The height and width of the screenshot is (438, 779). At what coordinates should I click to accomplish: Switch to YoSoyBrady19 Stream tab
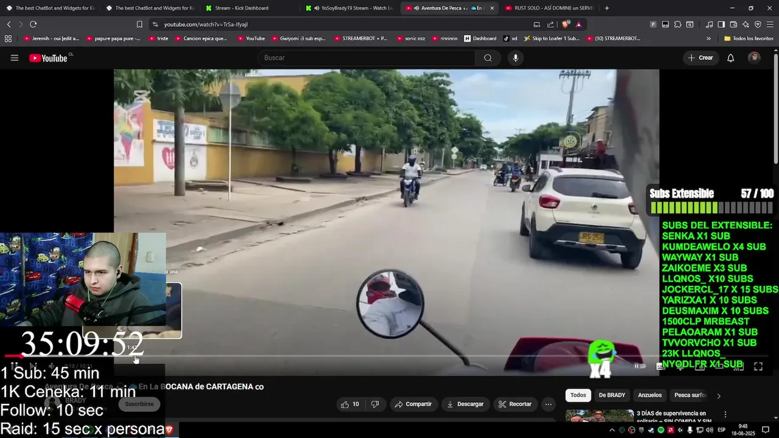[x=348, y=8]
